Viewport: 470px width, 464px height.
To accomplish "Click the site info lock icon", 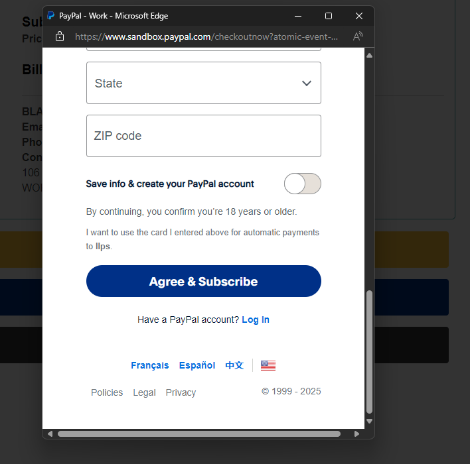I will click(60, 36).
